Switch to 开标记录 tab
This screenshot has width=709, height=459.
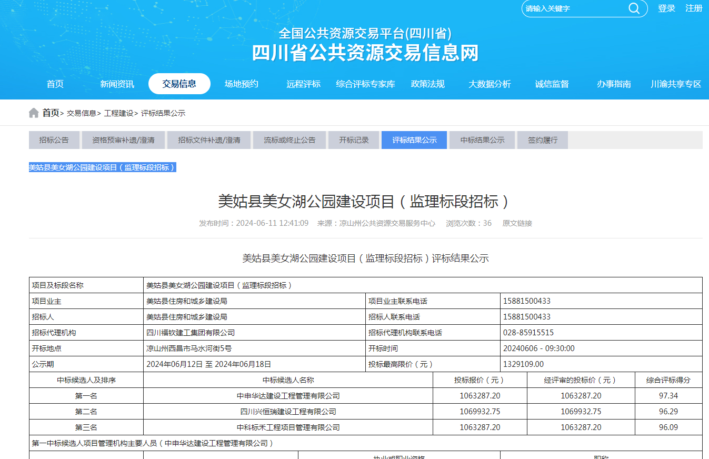point(354,140)
